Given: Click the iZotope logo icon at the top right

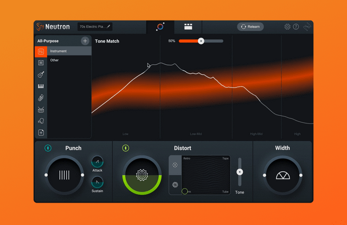Looking at the screenshot, I should [307, 27].
